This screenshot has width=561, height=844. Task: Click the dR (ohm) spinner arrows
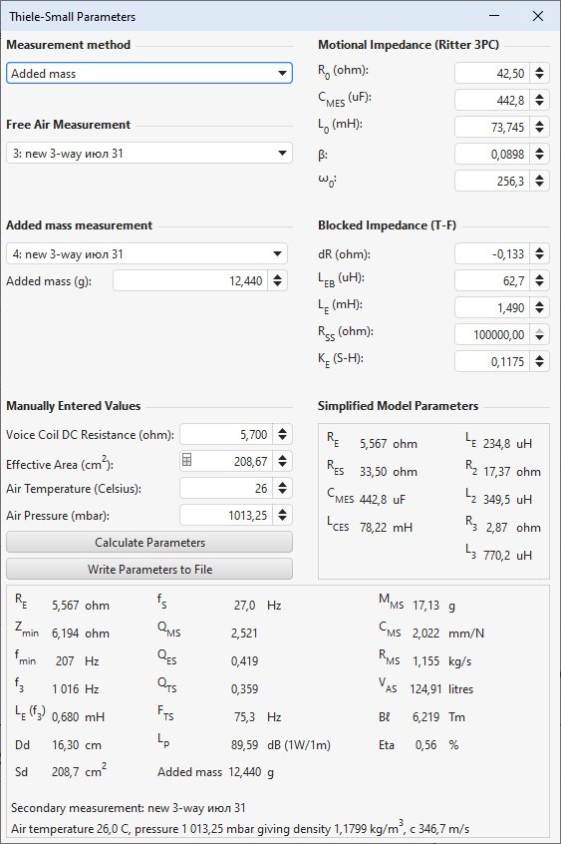[539, 253]
